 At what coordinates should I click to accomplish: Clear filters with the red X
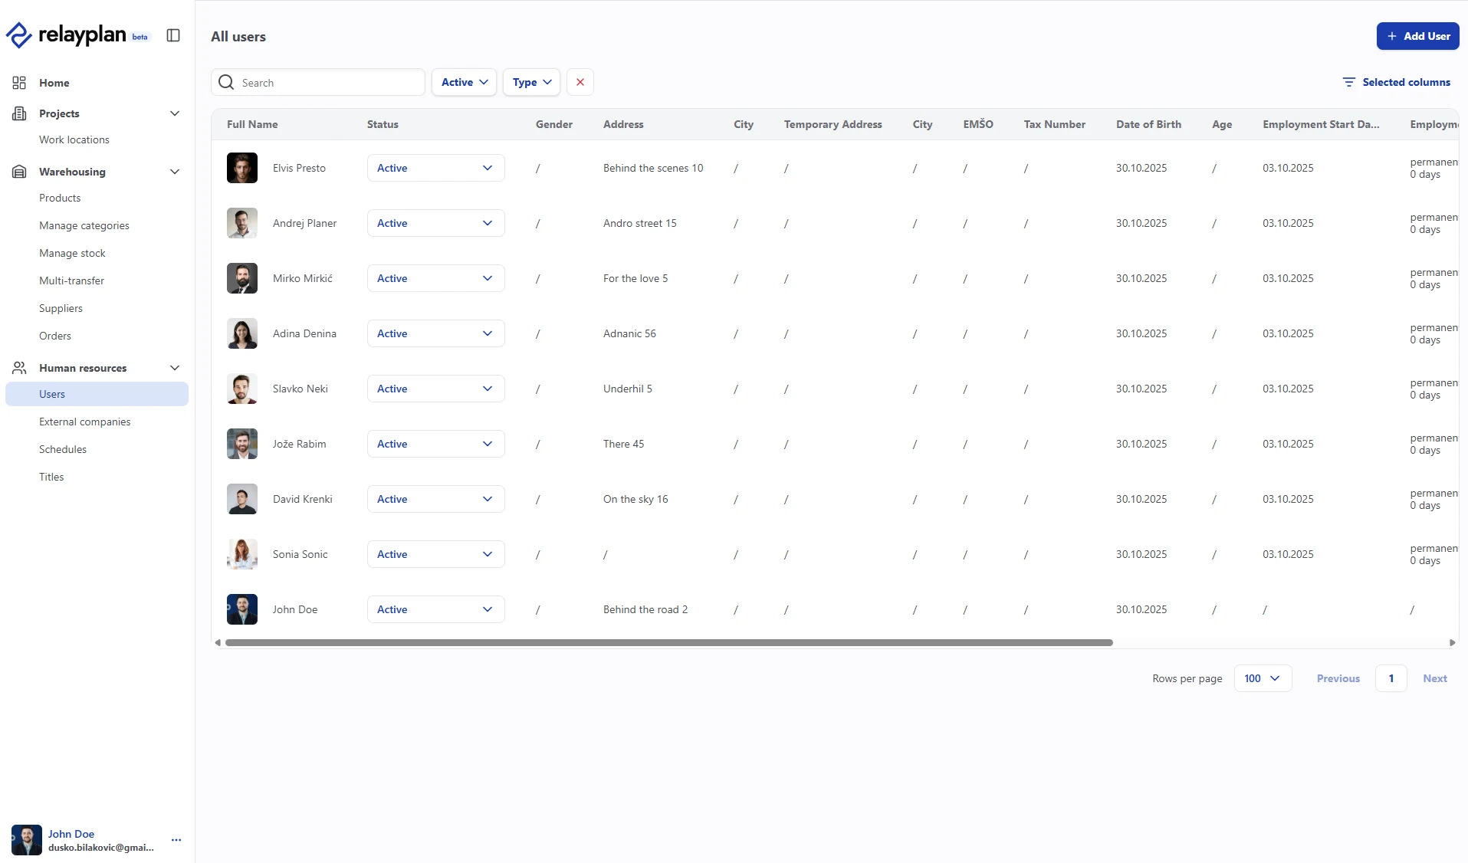(580, 82)
